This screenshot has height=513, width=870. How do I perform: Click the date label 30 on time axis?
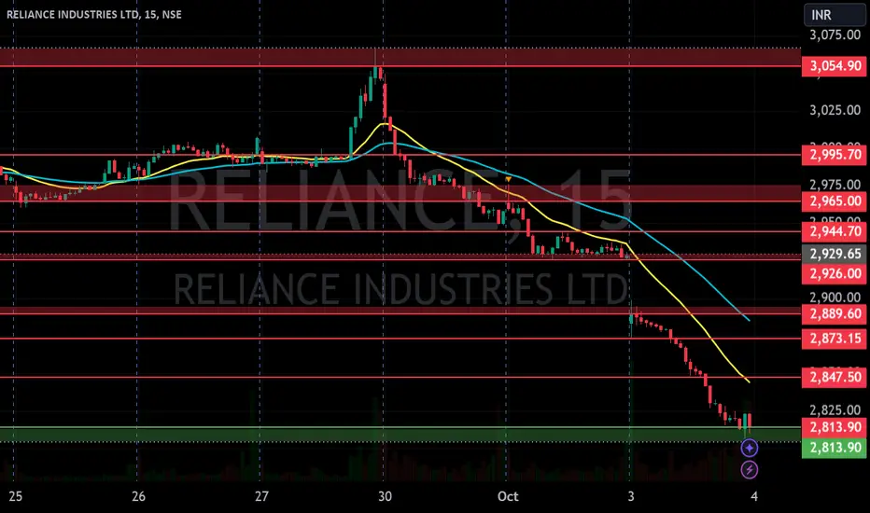(x=385, y=496)
